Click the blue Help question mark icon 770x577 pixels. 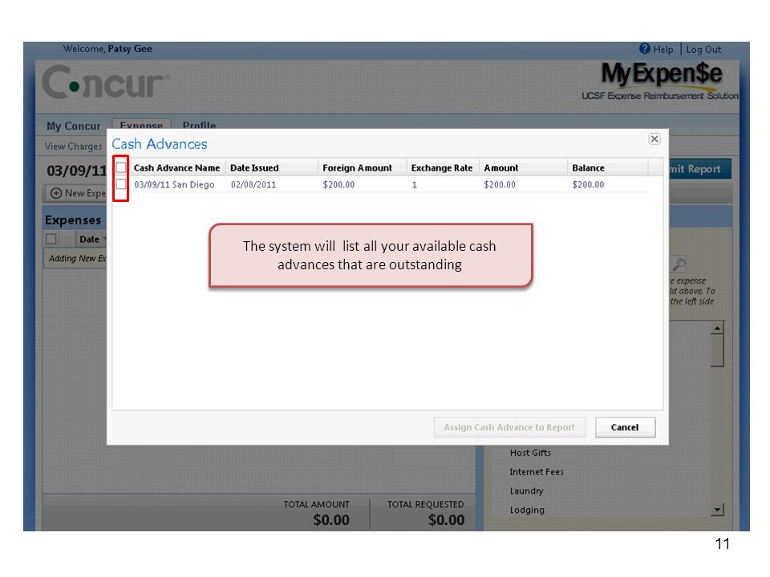click(x=644, y=49)
